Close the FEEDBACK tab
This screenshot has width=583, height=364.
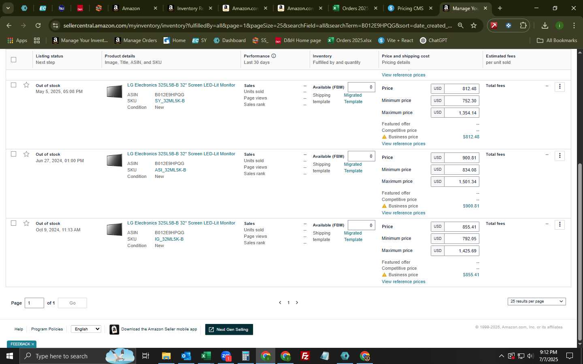tap(33, 344)
